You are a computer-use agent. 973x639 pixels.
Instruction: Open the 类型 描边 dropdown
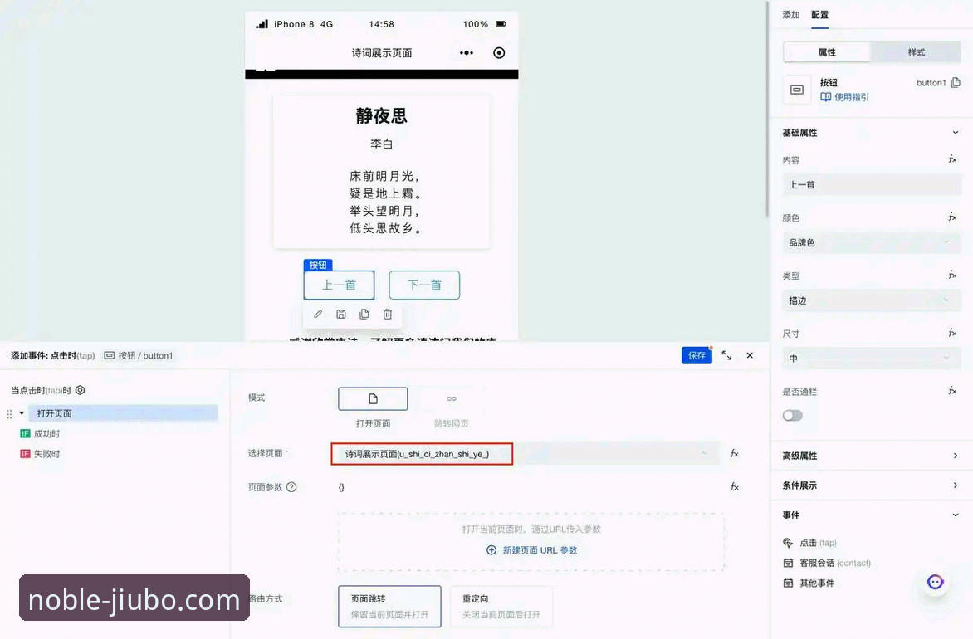tap(872, 300)
